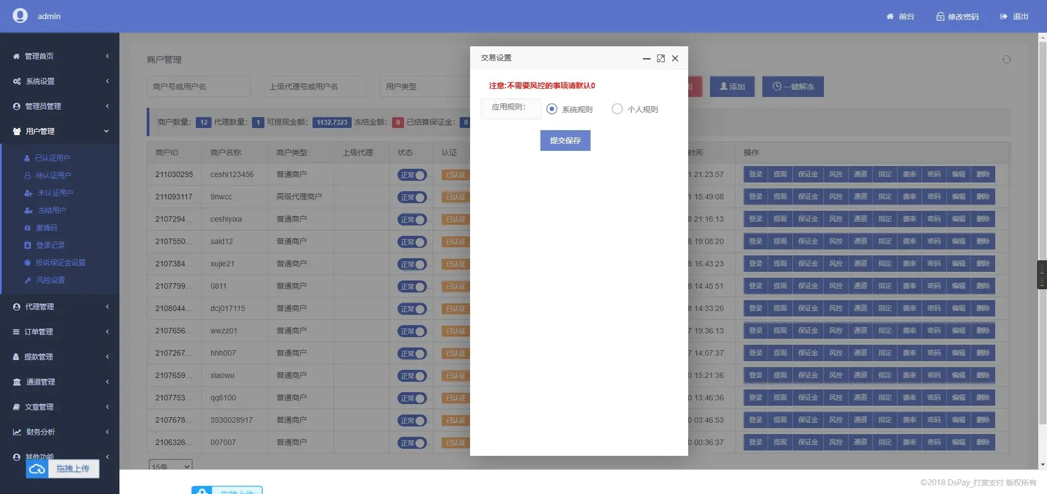Viewport: 1047px width, 494px height.
Task: Expand the 系统设置 sidebar menu
Action: pyautogui.click(x=60, y=81)
